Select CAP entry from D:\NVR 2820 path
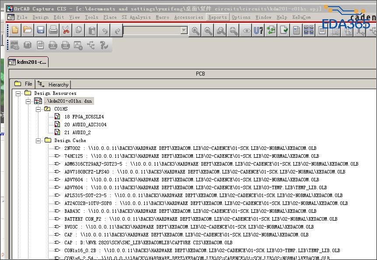 pyautogui.click(x=148, y=243)
